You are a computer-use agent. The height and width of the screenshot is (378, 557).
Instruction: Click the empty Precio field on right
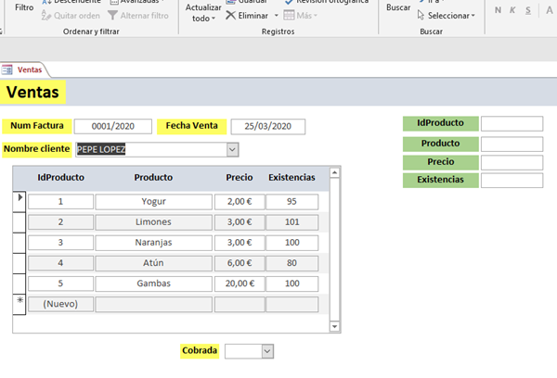point(512,162)
